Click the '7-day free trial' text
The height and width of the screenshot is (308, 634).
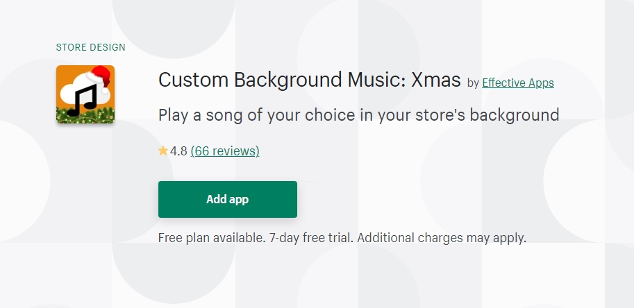pos(311,238)
